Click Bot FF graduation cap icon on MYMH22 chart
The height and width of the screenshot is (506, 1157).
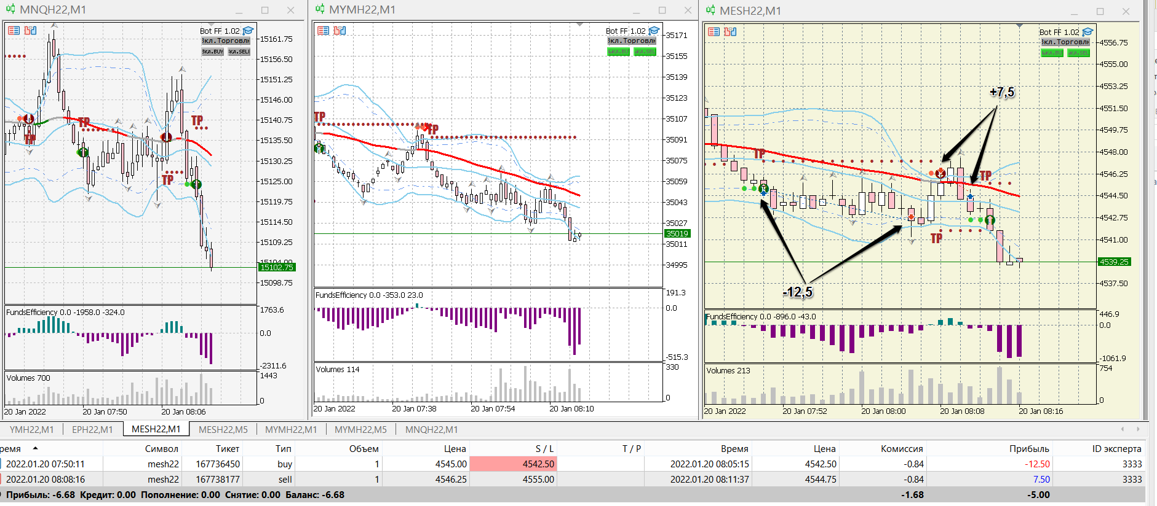(654, 31)
